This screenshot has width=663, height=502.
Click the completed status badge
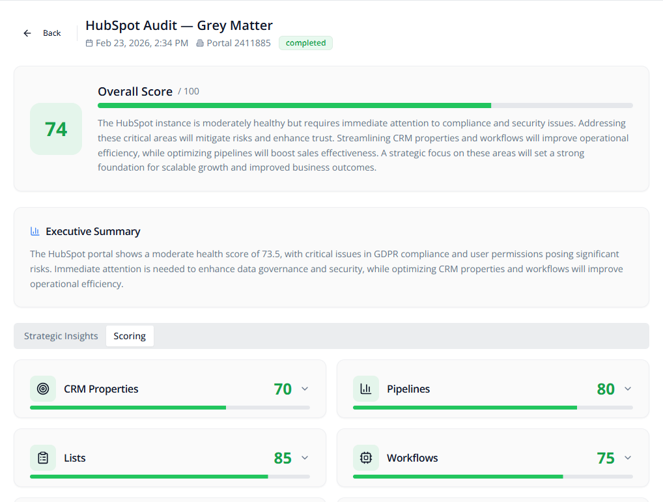(305, 43)
